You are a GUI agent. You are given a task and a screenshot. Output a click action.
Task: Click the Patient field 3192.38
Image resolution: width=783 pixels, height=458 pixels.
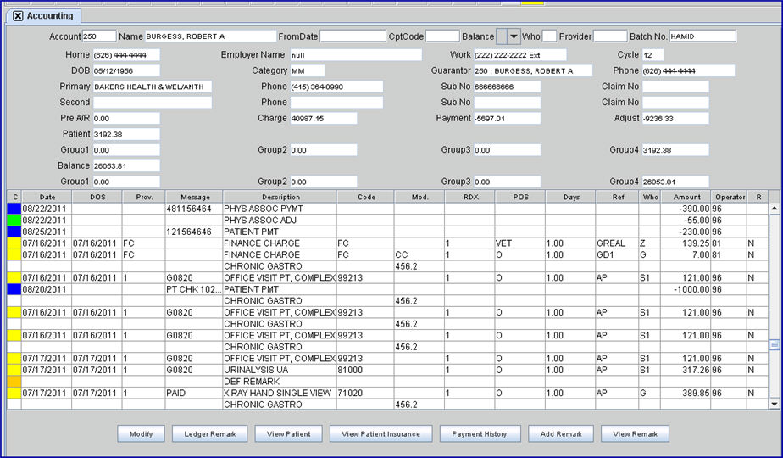point(126,135)
